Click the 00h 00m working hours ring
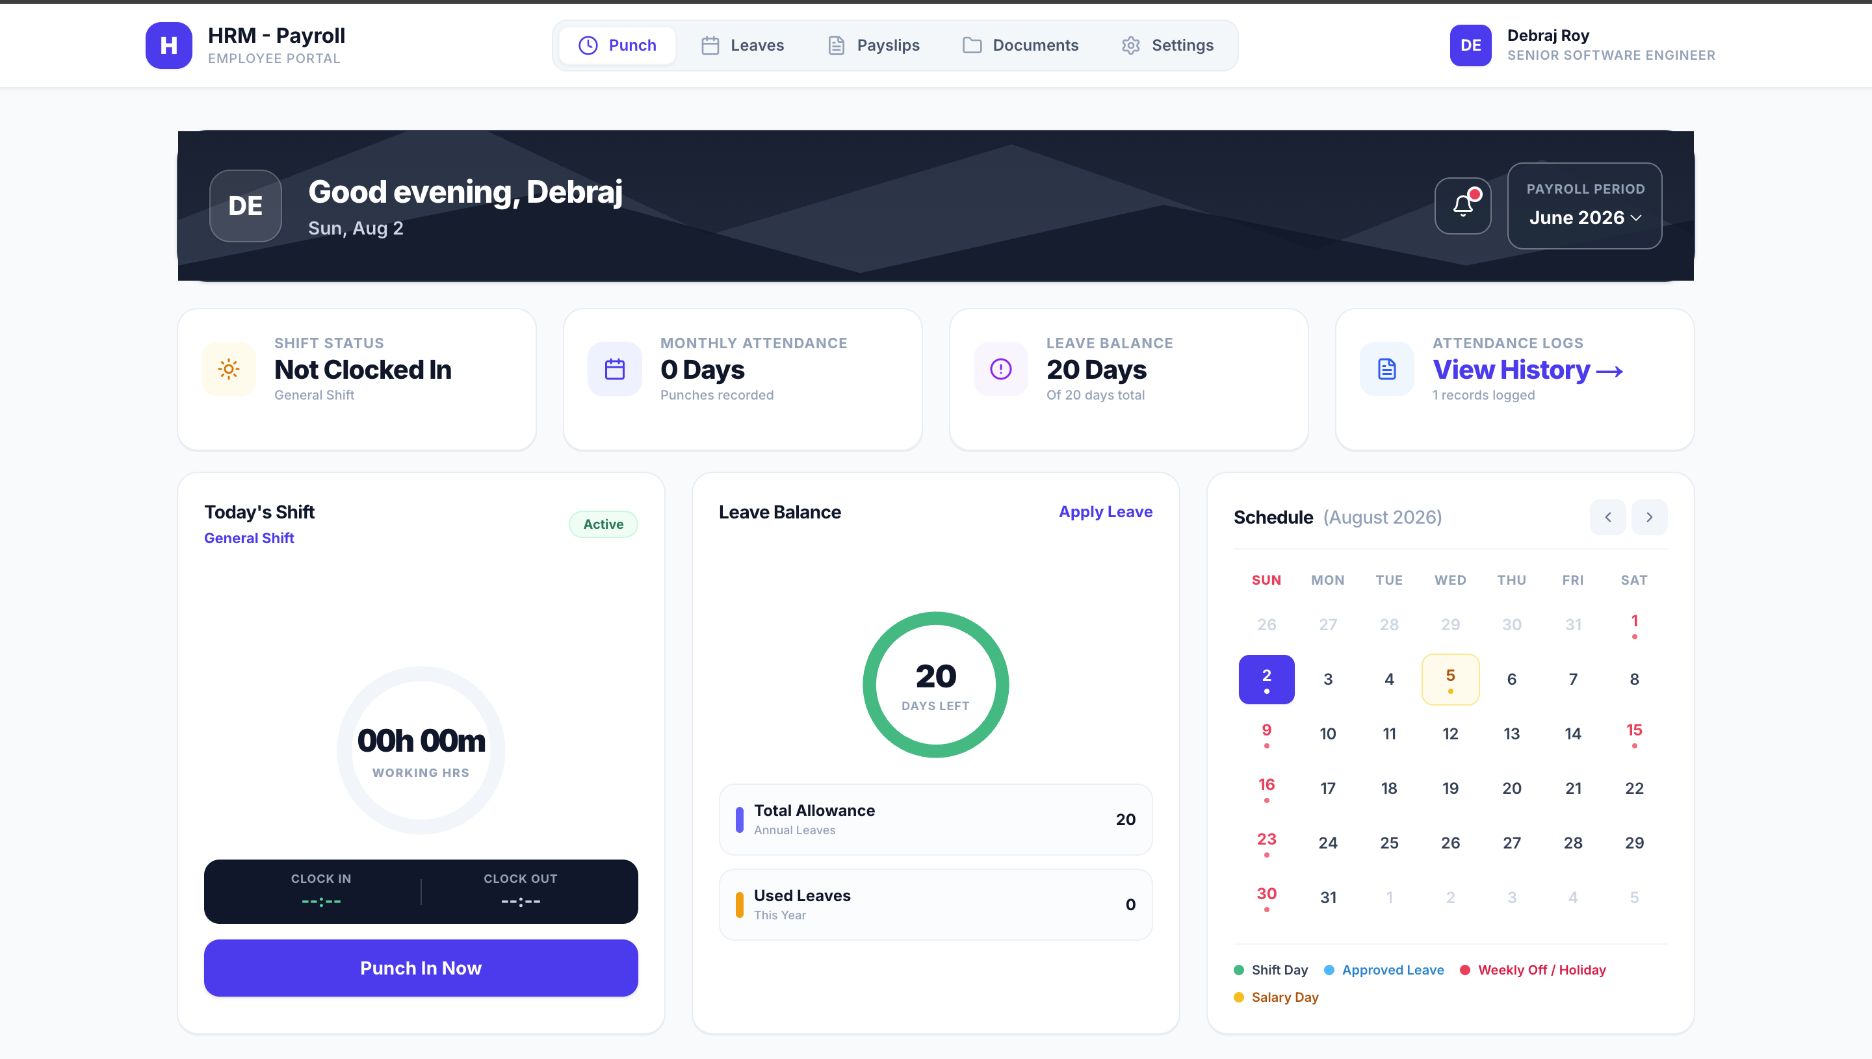1872x1059 pixels. pyautogui.click(x=421, y=750)
